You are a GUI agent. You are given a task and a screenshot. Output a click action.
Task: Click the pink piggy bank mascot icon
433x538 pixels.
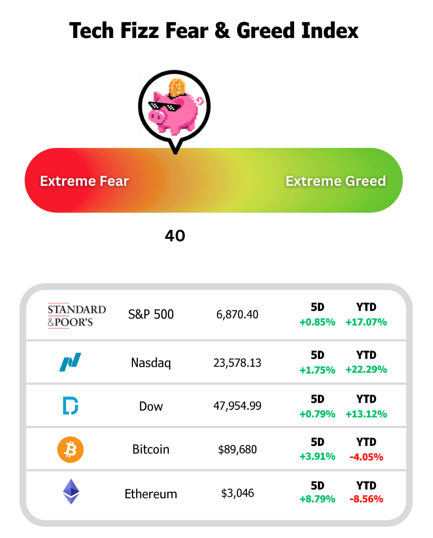click(174, 107)
